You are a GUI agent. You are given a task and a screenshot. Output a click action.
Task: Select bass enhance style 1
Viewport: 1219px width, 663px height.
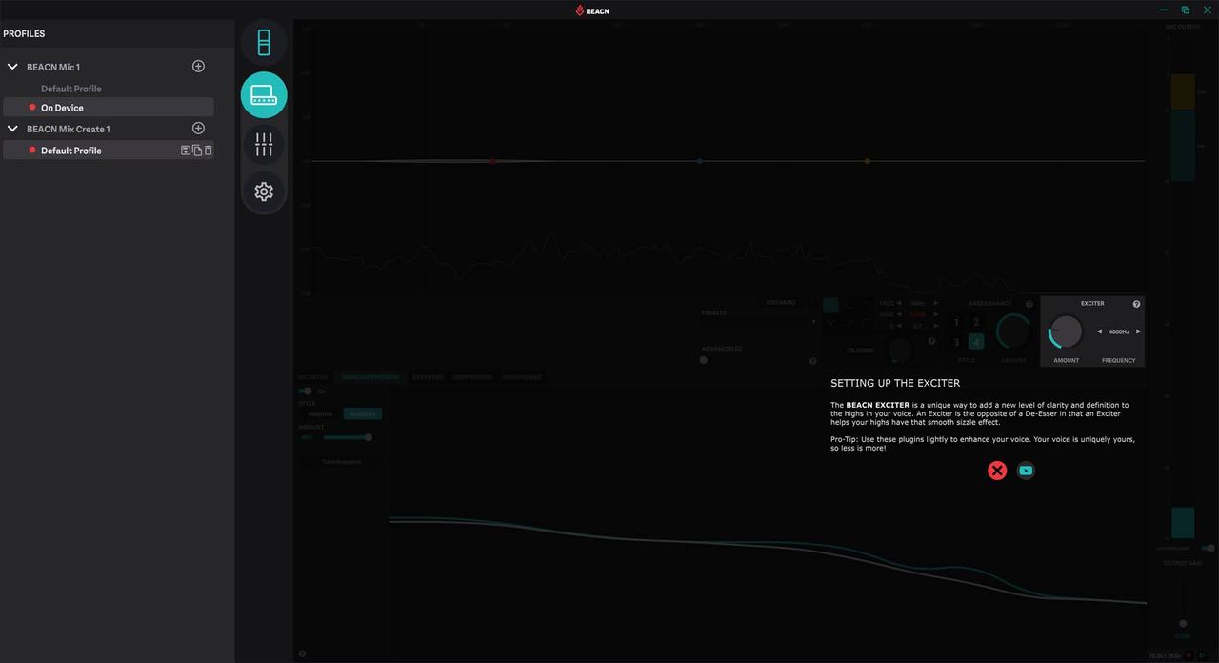[957, 323]
